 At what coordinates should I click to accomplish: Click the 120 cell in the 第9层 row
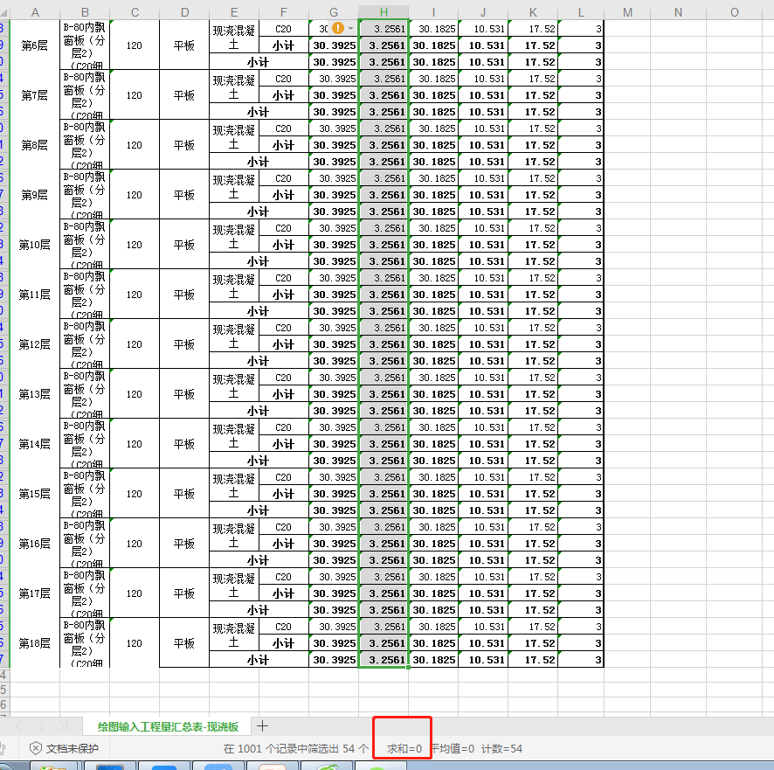click(x=135, y=195)
